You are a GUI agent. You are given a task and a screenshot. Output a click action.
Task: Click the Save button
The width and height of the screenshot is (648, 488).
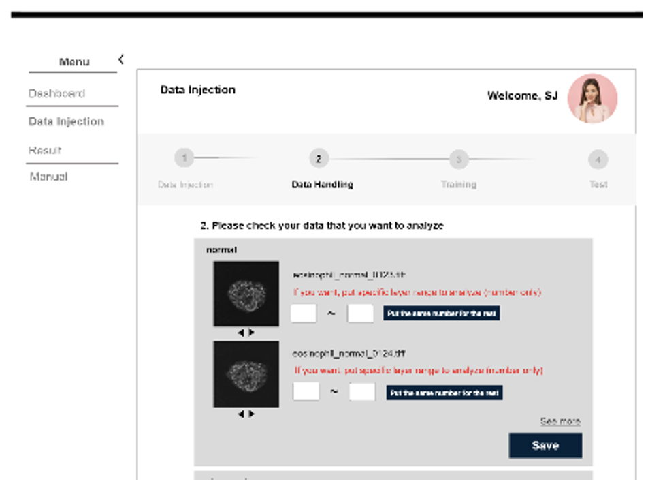545,445
